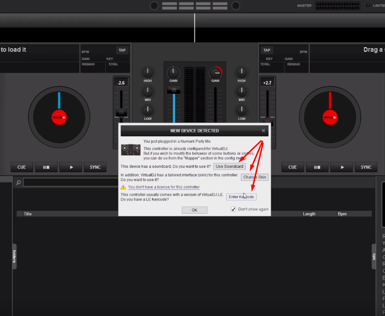Image resolution: width=385 pixels, height=316 pixels.
Task: Toggle the Limiter indicator at top right
Action: 368,6
